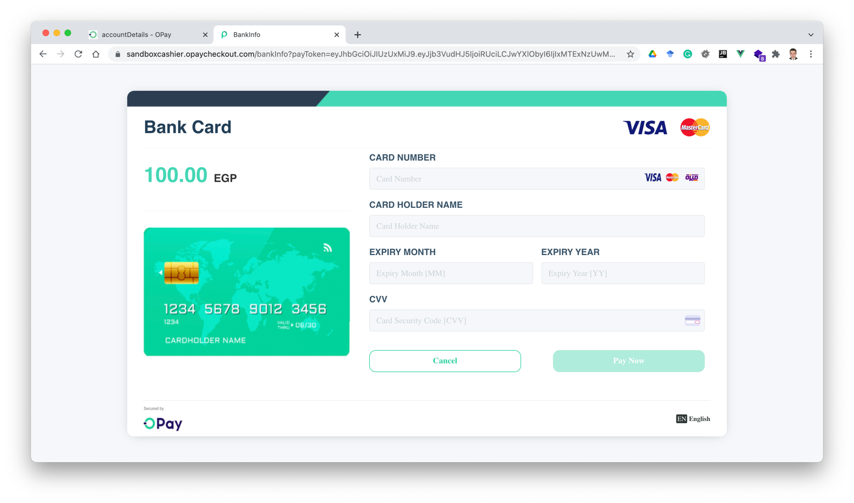Click the CVV card hint icon
The width and height of the screenshot is (854, 503).
click(692, 320)
